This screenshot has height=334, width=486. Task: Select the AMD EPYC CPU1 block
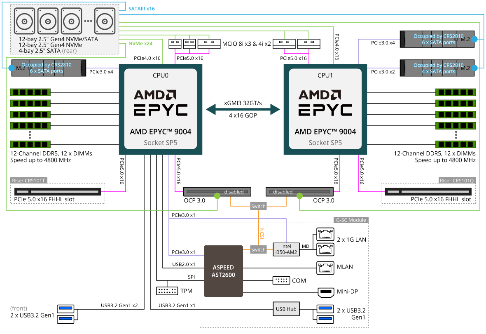[x=325, y=109]
